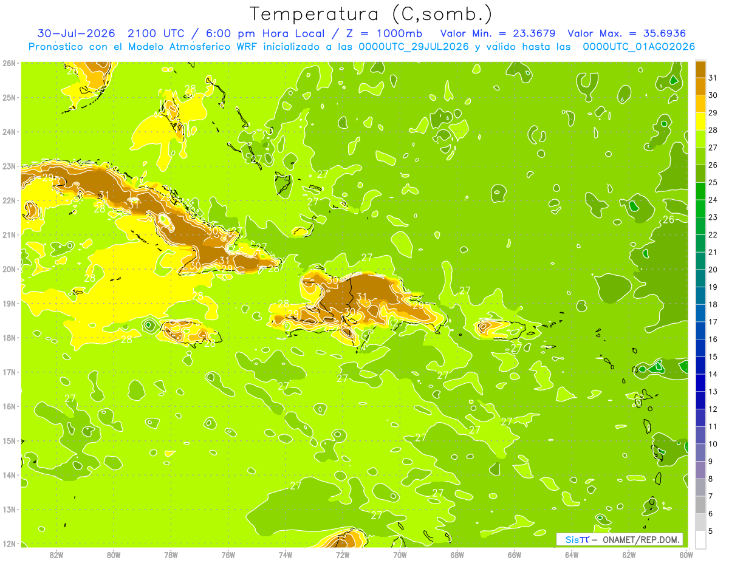Click validity stamp "0000UTC_01AGO2026"
This screenshot has height=563, width=729.
point(638,47)
